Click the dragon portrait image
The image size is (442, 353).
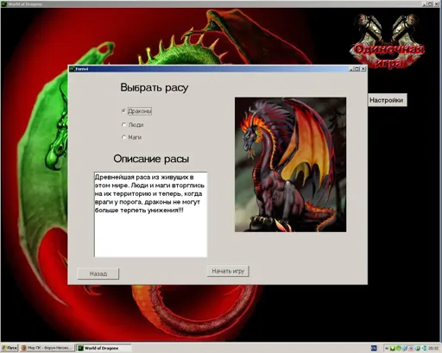tap(290, 165)
